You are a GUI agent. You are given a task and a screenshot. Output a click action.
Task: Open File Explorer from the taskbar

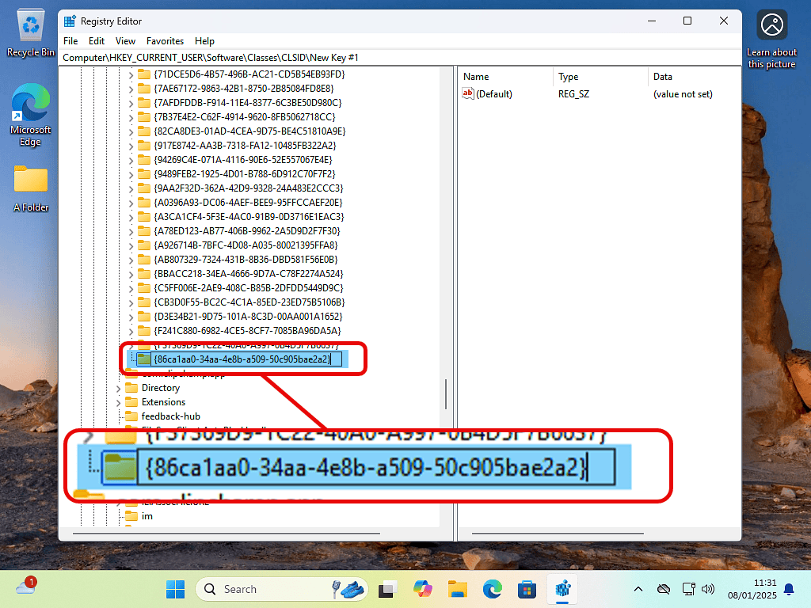(457, 589)
